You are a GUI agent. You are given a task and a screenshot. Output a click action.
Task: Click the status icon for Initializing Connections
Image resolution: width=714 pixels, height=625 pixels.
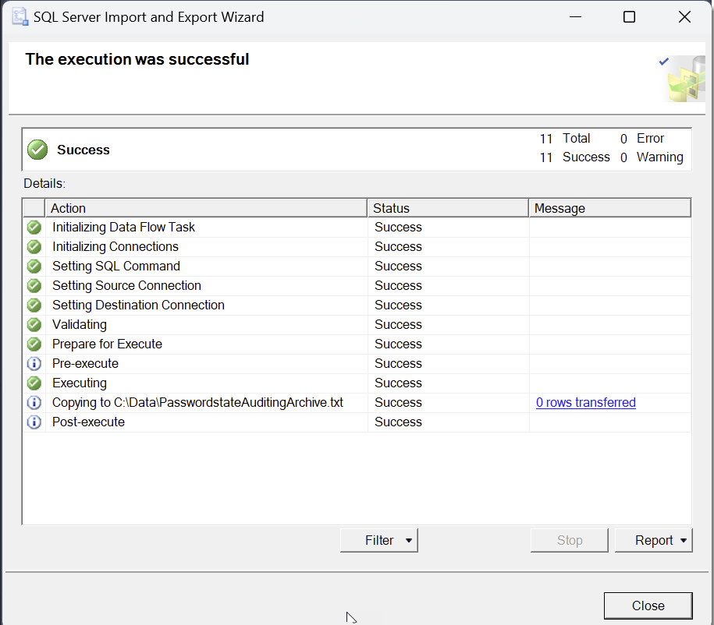coord(34,246)
